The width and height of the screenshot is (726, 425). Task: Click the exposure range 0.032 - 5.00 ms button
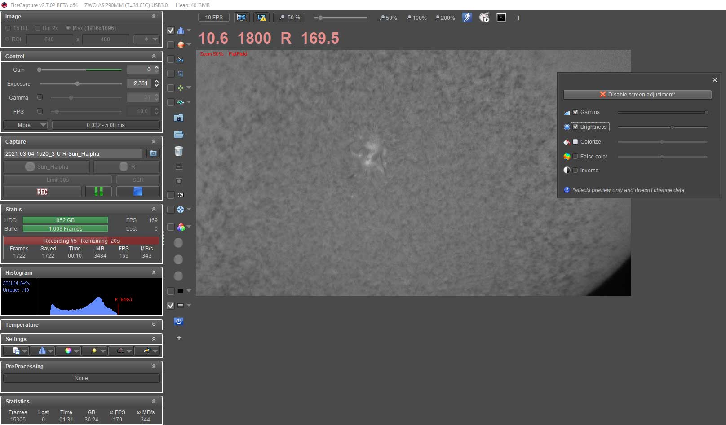106,125
